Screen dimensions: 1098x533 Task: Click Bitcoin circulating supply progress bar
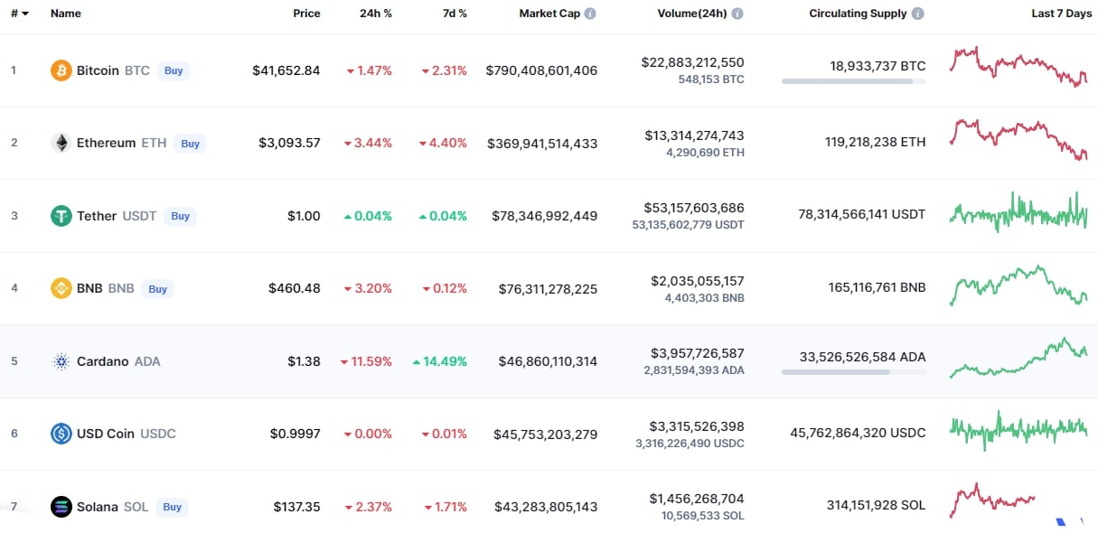(854, 81)
